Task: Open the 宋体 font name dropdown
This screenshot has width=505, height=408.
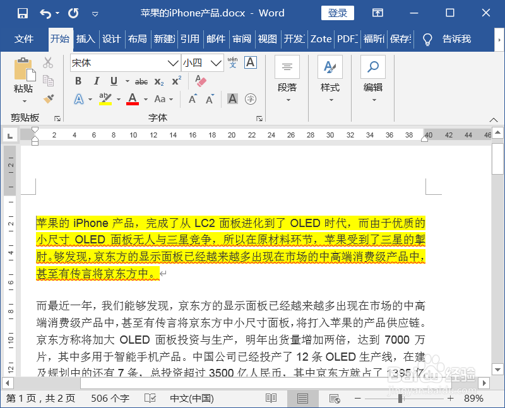Action: (172, 63)
